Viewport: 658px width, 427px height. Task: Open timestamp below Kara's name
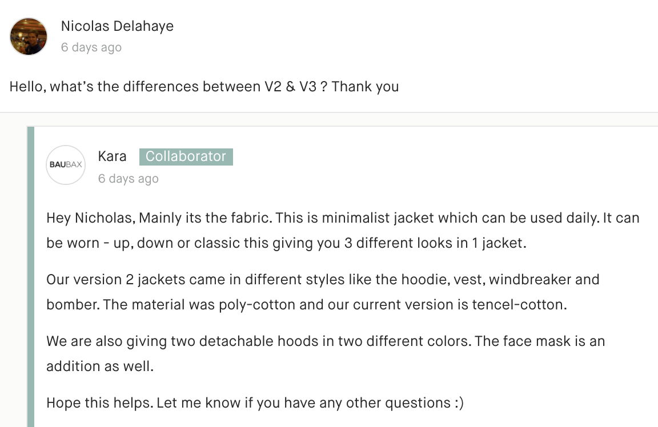[x=128, y=179]
